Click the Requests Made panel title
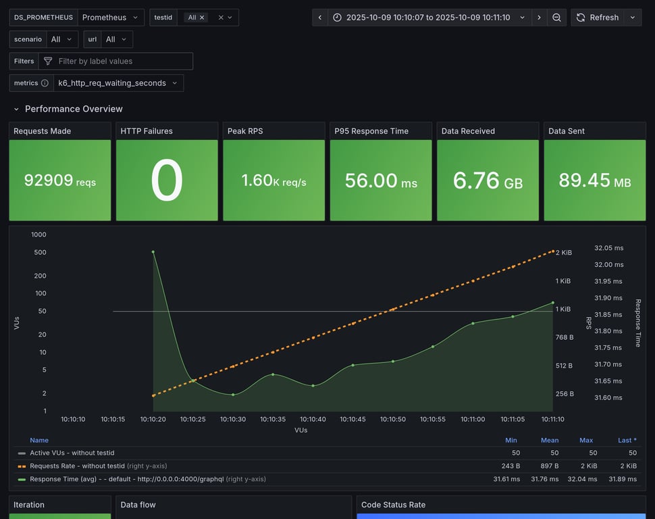 point(42,131)
